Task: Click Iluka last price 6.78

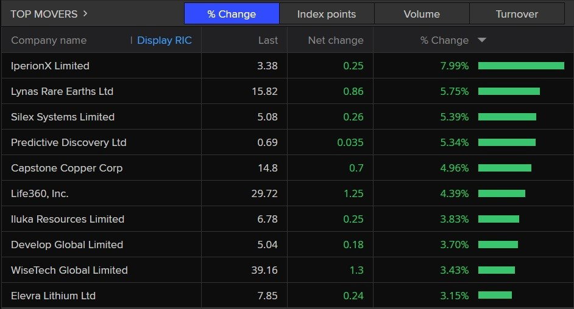Action: 268,219
